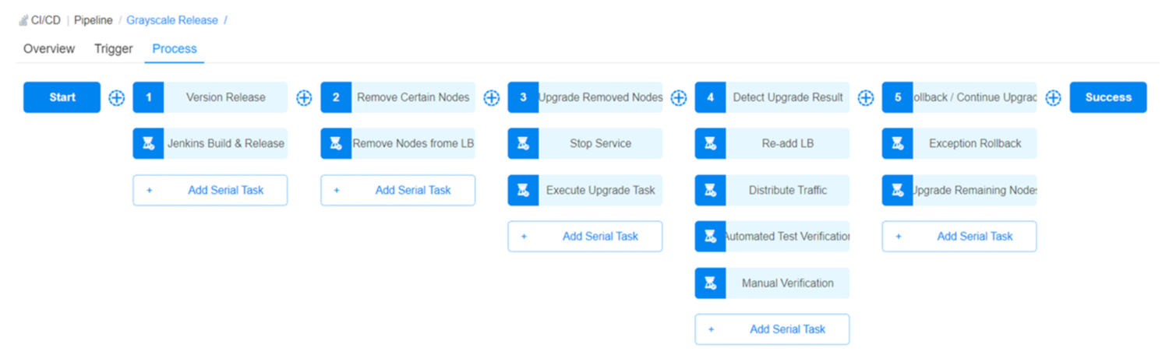The width and height of the screenshot is (1169, 362).
Task: Add Serial Task under Remove Nodes frome LB
Action: pyautogui.click(x=397, y=190)
